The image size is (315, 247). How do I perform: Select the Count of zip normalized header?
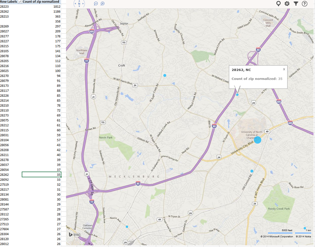[41, 2]
